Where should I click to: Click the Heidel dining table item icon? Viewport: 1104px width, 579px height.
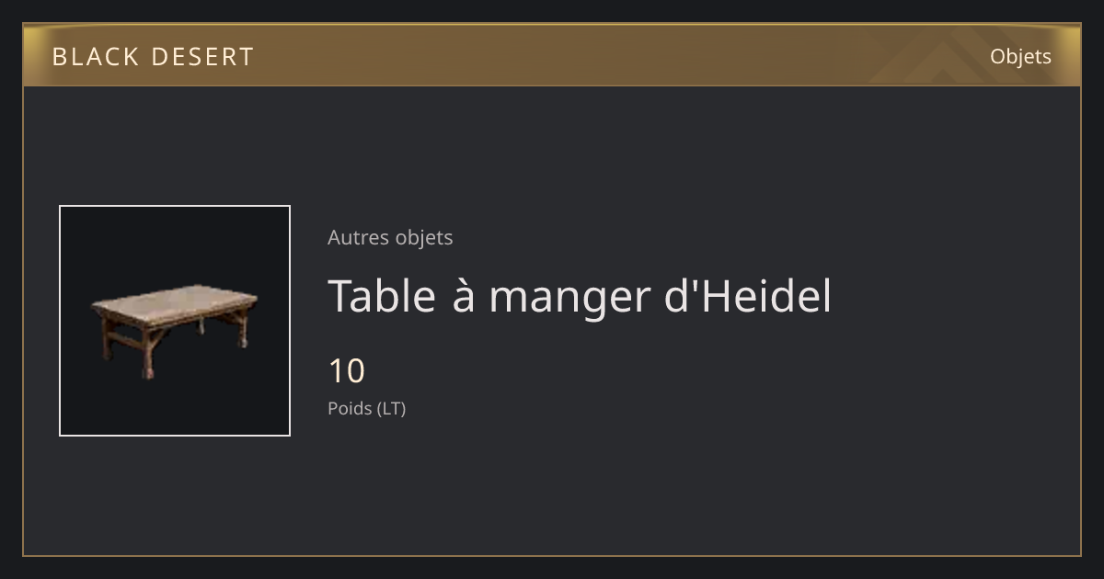175,321
